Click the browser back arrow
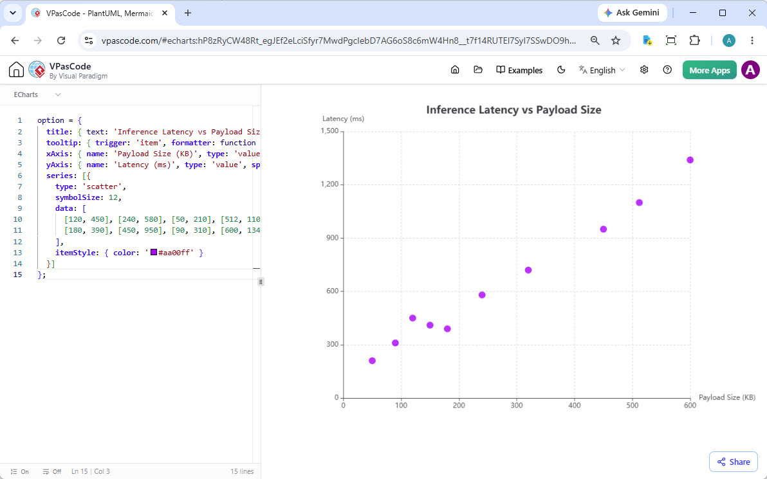767x479 pixels. click(15, 41)
